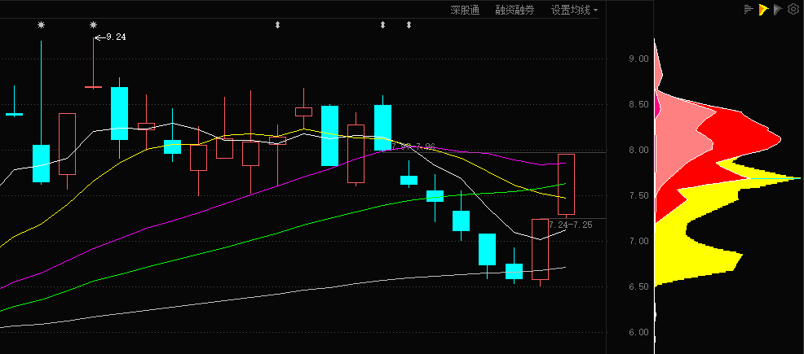
Task: Click the 7.24-7.25 gap price label
Action: click(570, 225)
